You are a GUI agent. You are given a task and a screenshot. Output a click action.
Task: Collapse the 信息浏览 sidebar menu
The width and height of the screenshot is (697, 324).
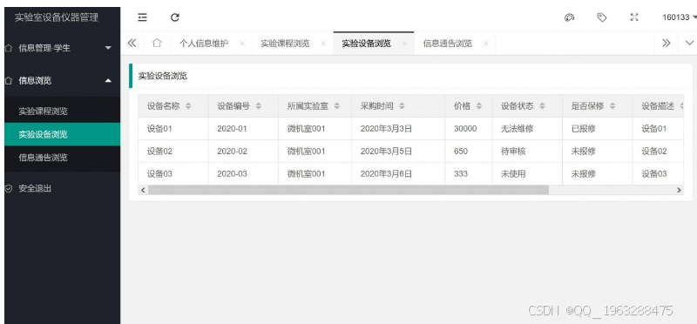click(x=62, y=80)
